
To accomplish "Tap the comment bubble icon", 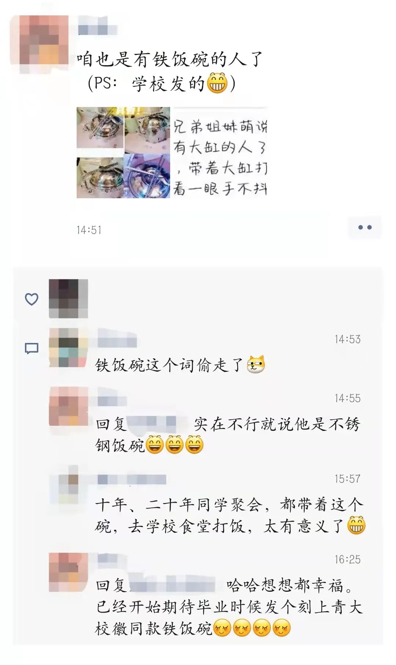I will pyautogui.click(x=32, y=348).
